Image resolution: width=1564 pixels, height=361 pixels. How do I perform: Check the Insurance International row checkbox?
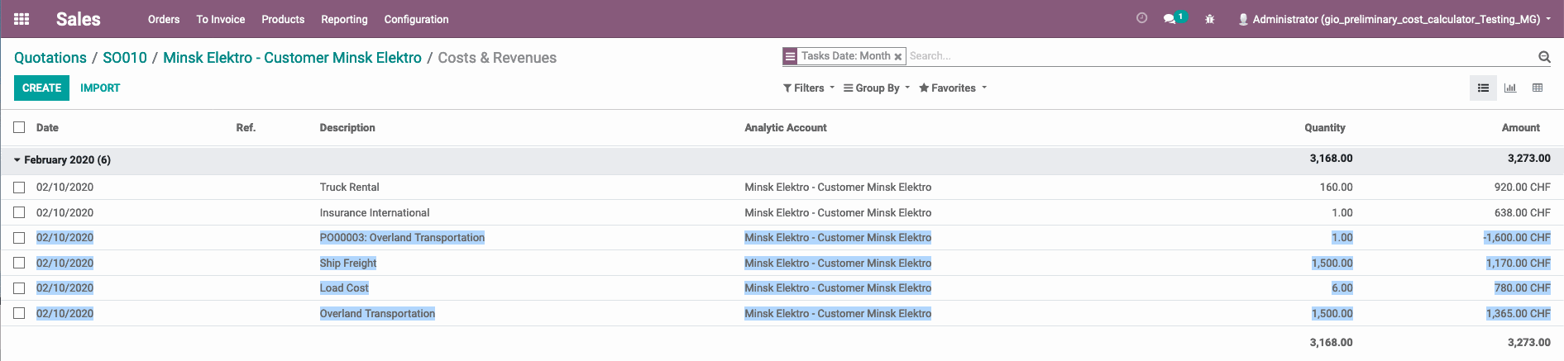click(x=19, y=213)
